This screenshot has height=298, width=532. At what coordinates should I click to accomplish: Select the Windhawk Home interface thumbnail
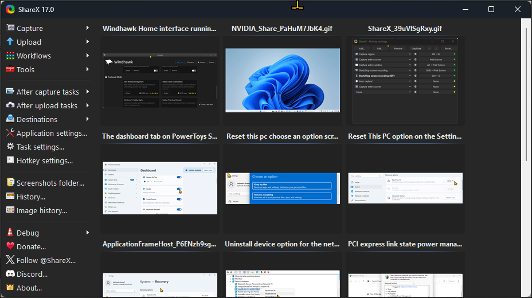pyautogui.click(x=160, y=80)
